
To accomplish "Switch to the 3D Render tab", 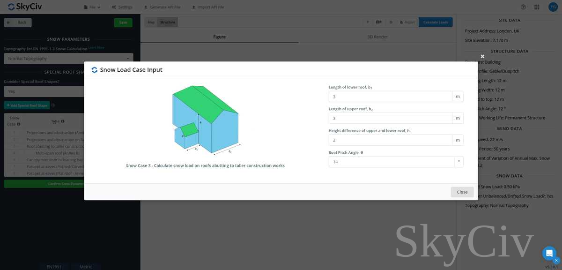I will pyautogui.click(x=377, y=37).
